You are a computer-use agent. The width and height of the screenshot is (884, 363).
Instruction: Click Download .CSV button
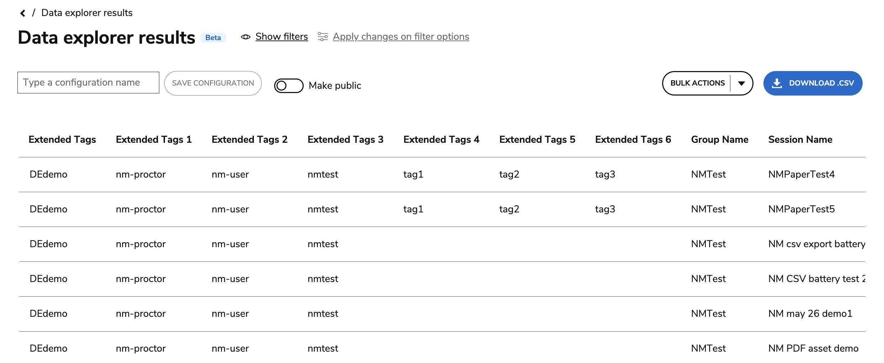coord(813,83)
